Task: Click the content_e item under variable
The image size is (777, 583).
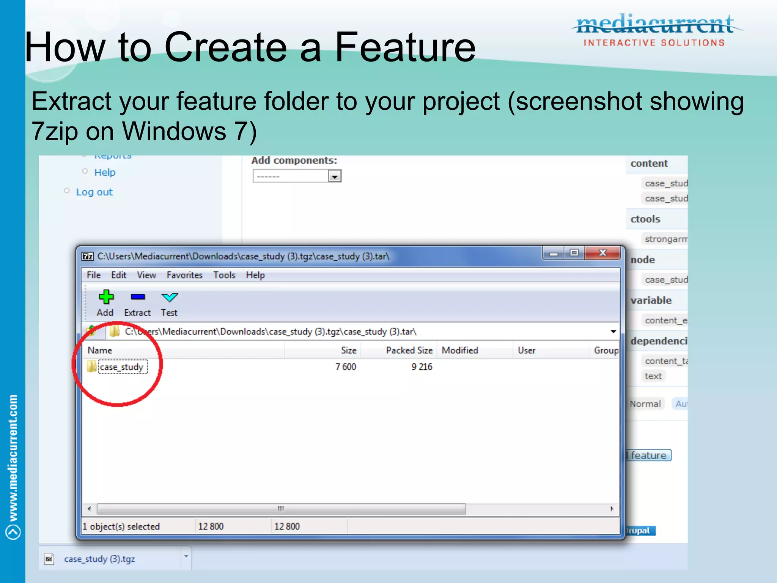Action: (x=665, y=320)
